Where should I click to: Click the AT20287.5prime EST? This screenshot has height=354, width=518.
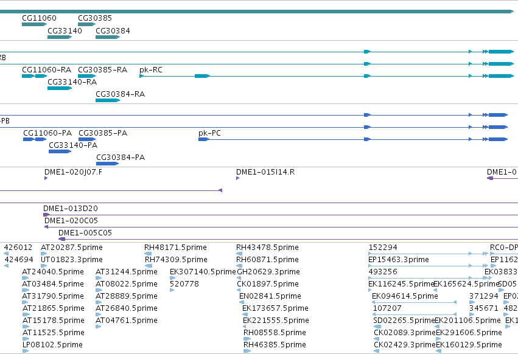44,254
